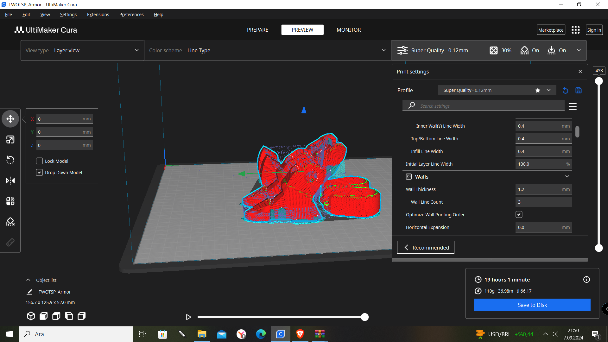Click the infill 30% icon
This screenshot has width=608, height=342.
pos(493,50)
